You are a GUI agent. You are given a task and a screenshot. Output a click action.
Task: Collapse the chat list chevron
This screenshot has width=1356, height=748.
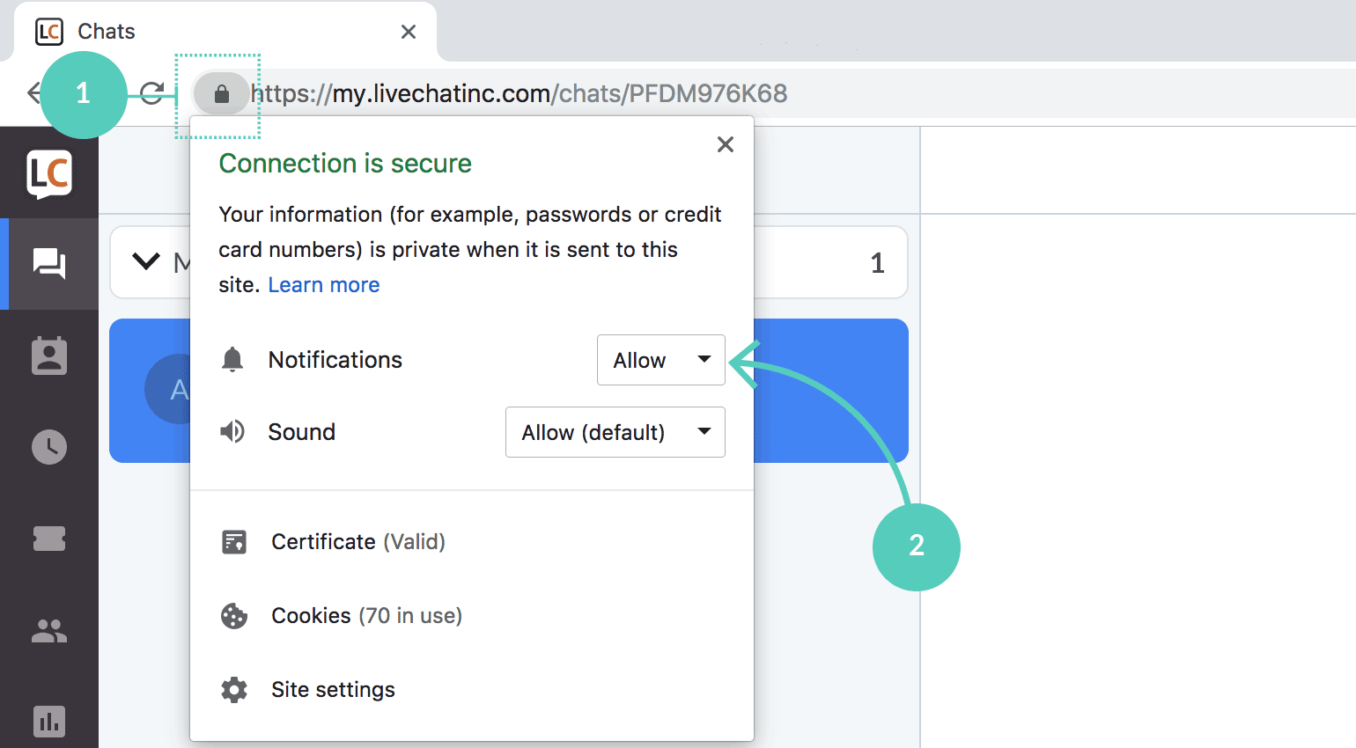pyautogui.click(x=146, y=261)
